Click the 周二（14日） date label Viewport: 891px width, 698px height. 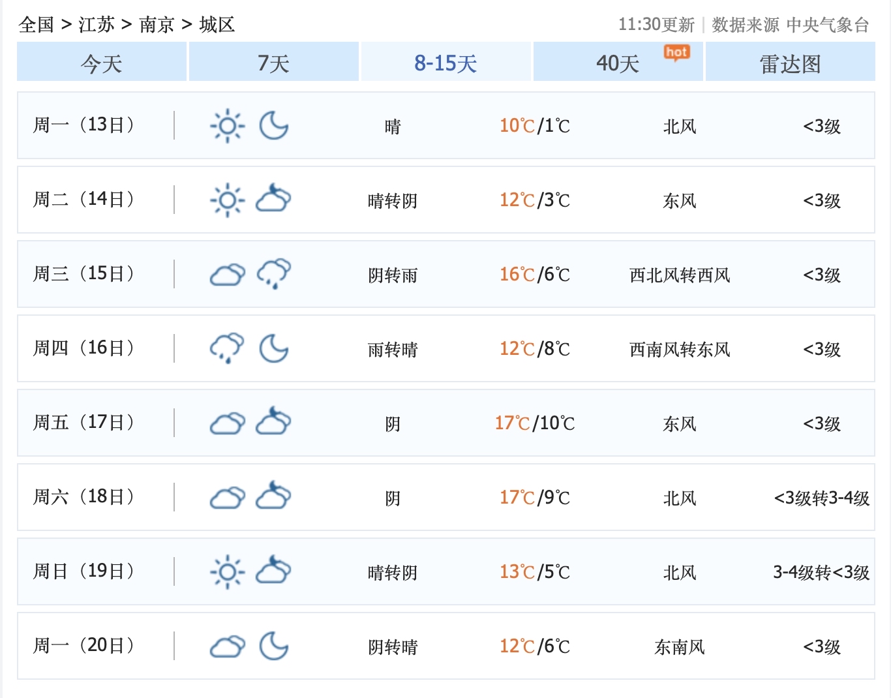tap(83, 199)
